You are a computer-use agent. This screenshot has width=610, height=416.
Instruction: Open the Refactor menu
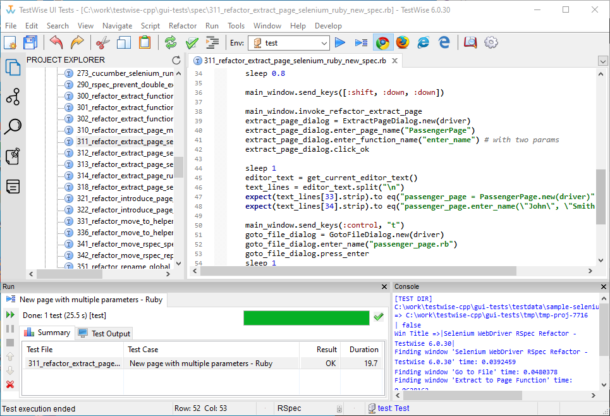[x=183, y=26]
